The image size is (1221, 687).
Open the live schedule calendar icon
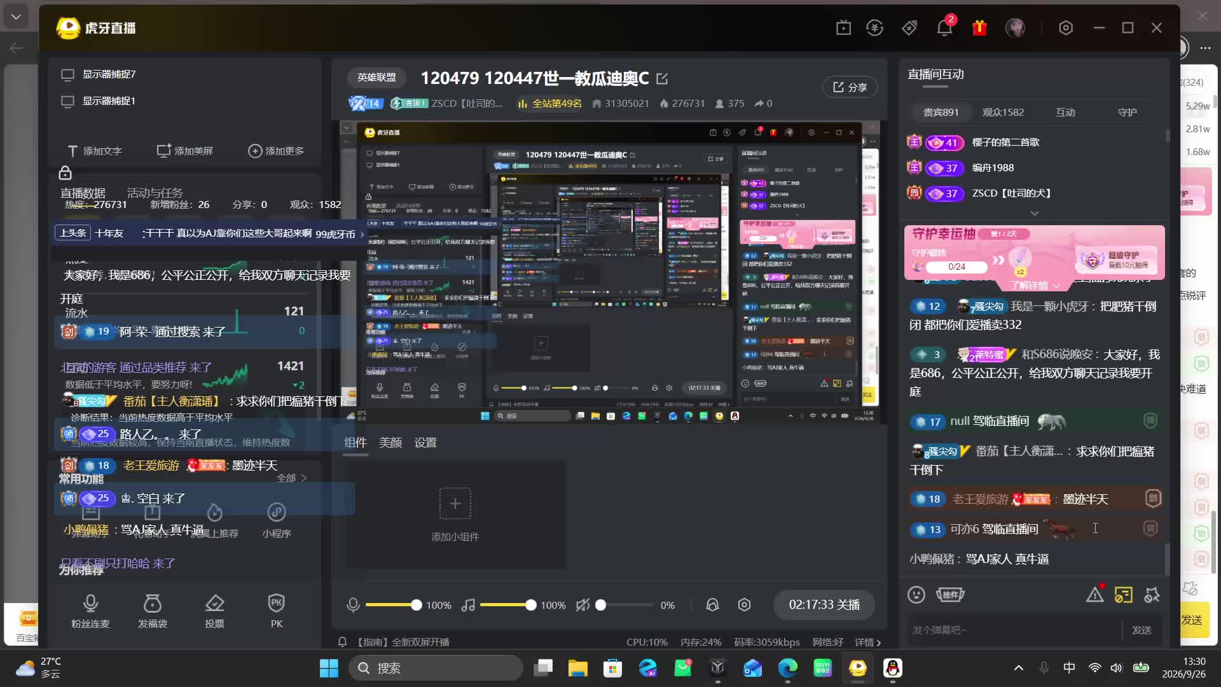coord(843,27)
